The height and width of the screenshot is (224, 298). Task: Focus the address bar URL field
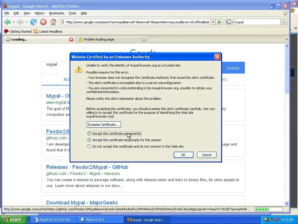click(138, 22)
